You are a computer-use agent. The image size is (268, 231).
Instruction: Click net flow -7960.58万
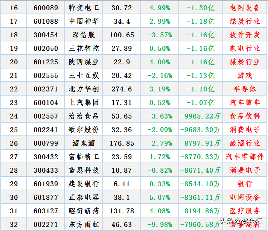[x=201, y=225]
